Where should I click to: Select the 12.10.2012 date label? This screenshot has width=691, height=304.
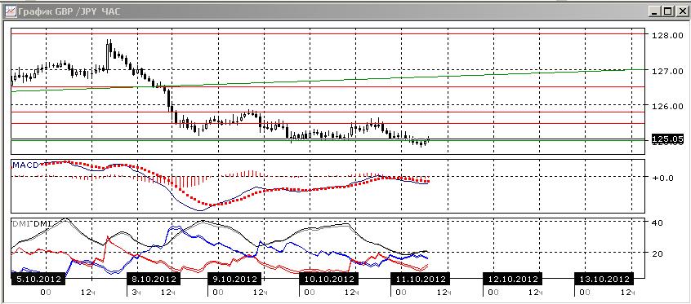tap(512, 280)
